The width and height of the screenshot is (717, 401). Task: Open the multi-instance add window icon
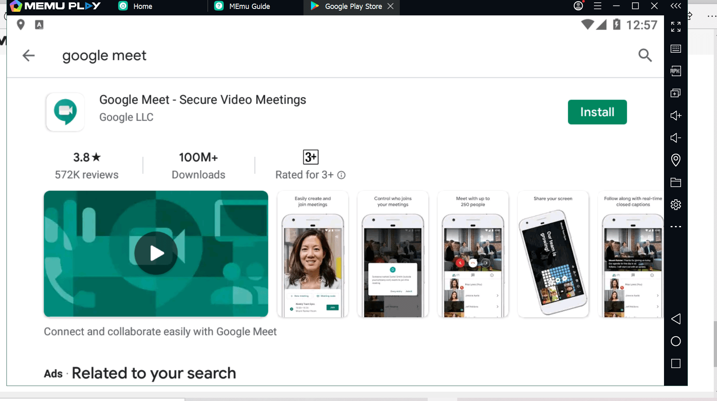coord(676,93)
